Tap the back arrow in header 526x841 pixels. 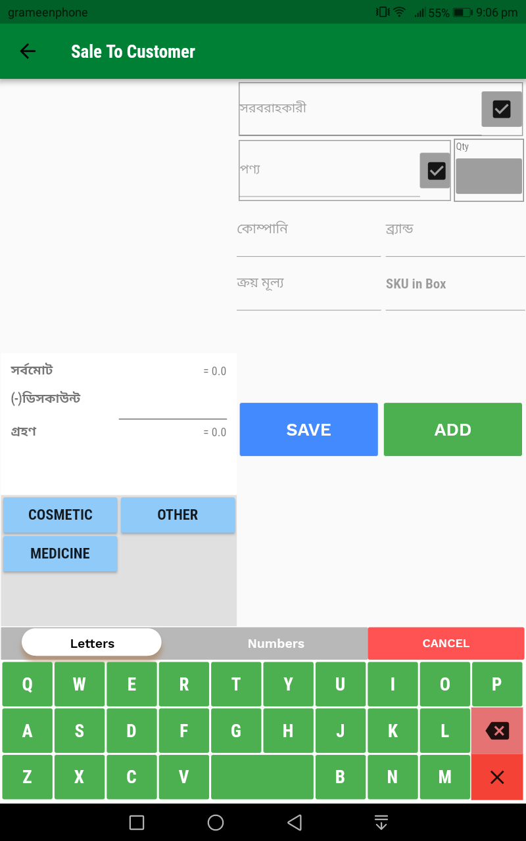click(28, 51)
